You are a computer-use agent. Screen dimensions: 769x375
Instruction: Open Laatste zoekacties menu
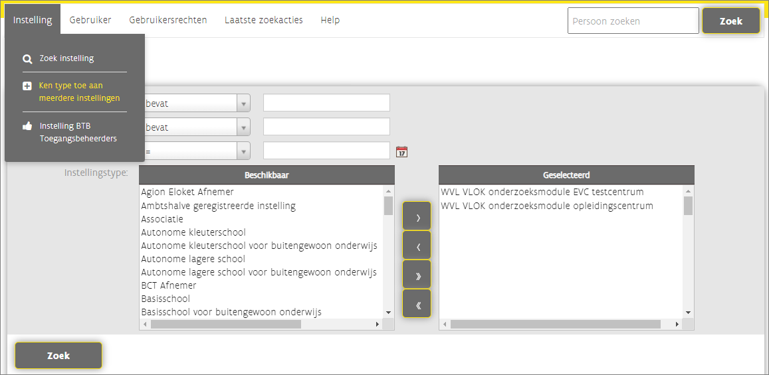pyautogui.click(x=264, y=20)
